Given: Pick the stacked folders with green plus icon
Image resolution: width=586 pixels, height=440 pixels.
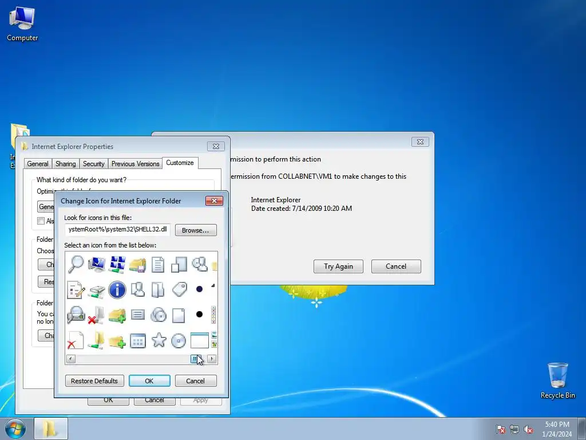Looking at the screenshot, I should (117, 316).
